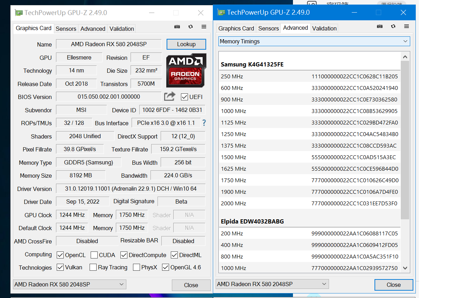Click the Digital Signature Beta value
The width and height of the screenshot is (462, 298).
point(181,201)
